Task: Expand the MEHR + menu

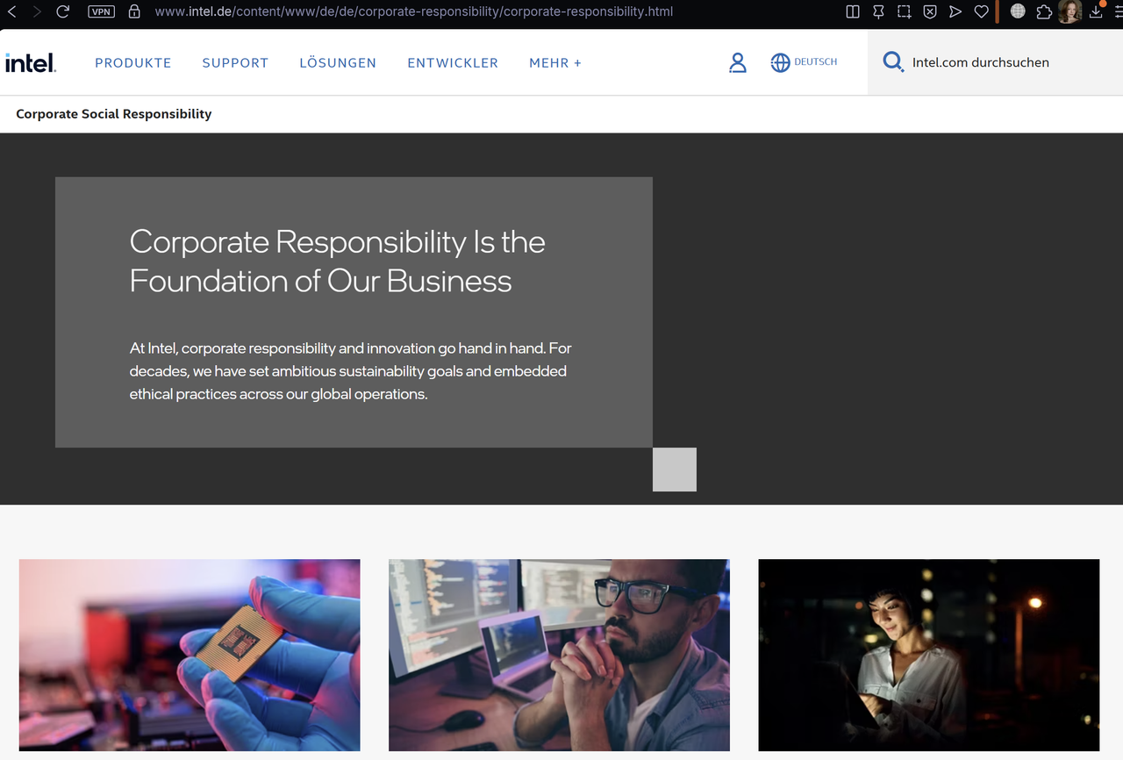Action: [555, 63]
